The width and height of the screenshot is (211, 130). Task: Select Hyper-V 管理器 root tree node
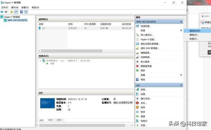(x=12, y=17)
